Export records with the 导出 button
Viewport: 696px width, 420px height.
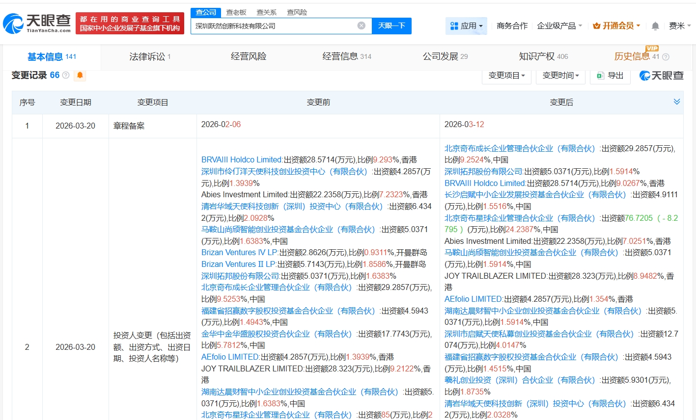[x=610, y=76]
